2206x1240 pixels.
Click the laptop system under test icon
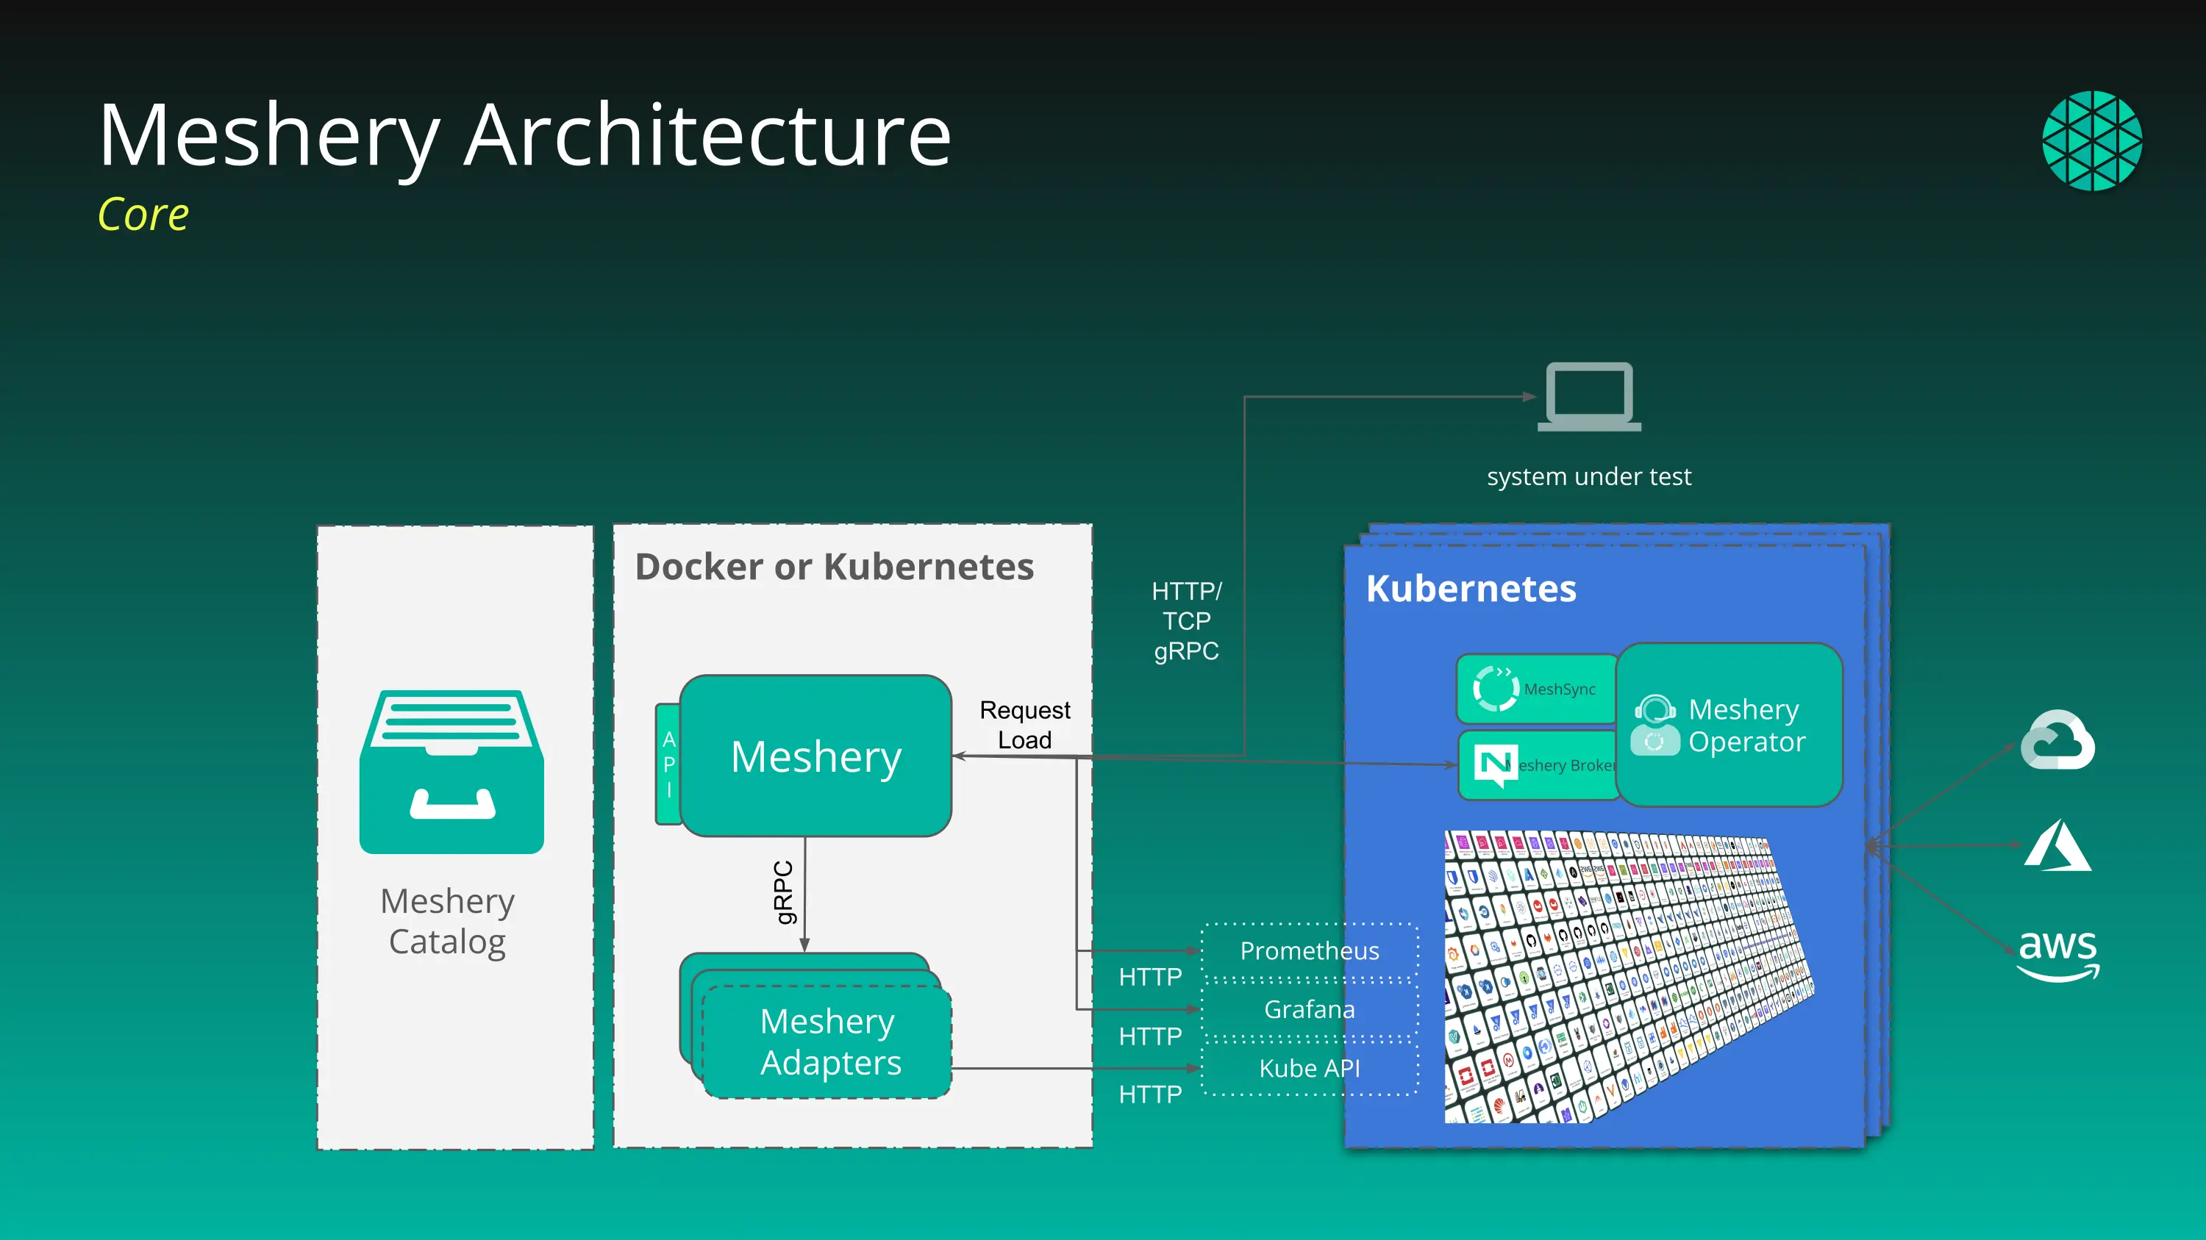[1589, 396]
